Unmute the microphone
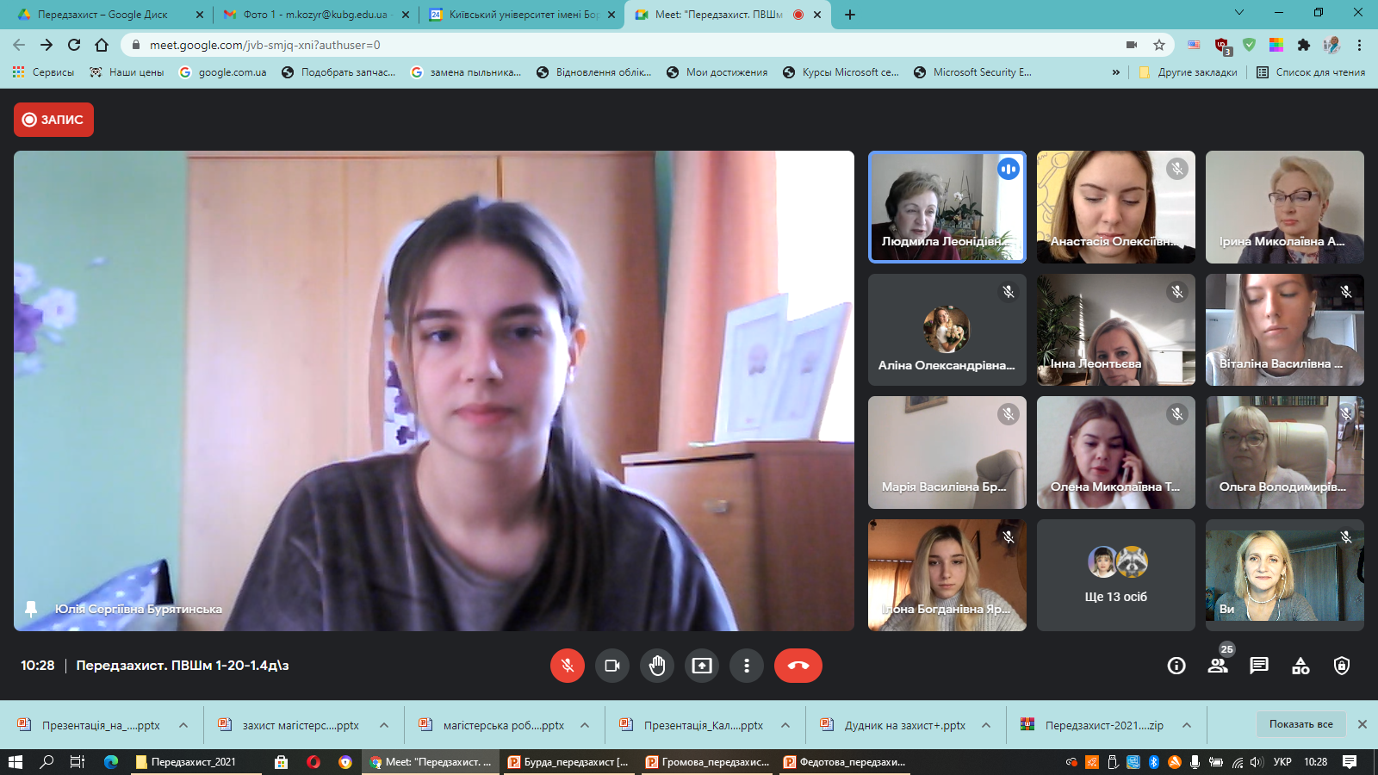Screen dimensions: 1378x775 point(568,666)
